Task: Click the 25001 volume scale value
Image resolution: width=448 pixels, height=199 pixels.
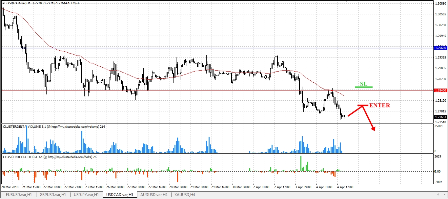Action: [x=439, y=126]
